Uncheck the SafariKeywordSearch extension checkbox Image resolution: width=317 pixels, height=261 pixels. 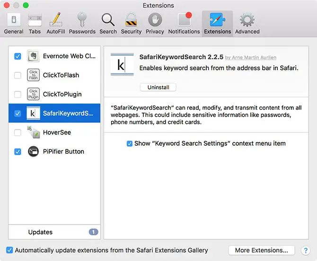click(x=18, y=113)
